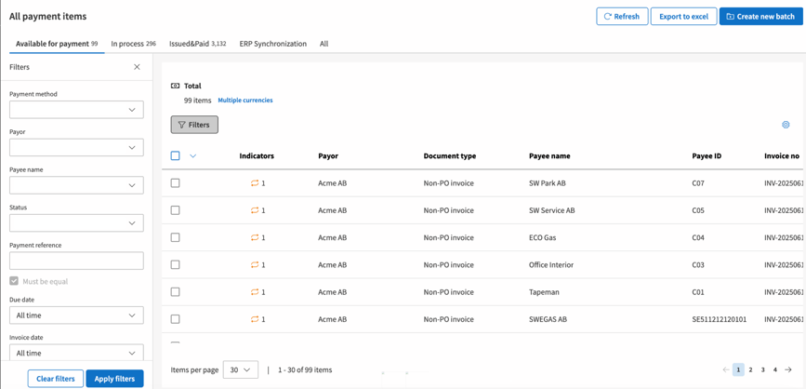Select all rows with header checkbox
Screen dimensions: 806x389
(175, 156)
